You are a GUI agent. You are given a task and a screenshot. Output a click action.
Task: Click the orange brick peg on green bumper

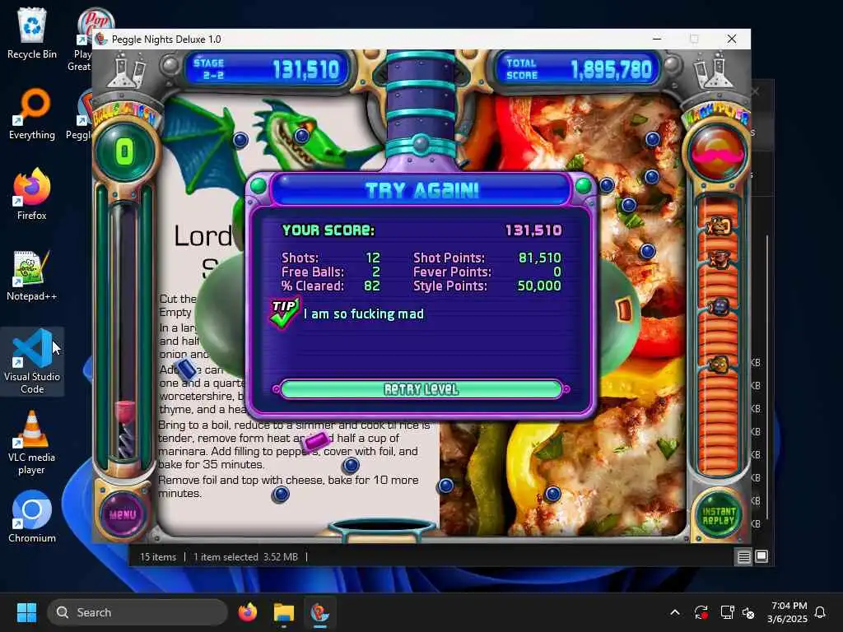point(624,309)
